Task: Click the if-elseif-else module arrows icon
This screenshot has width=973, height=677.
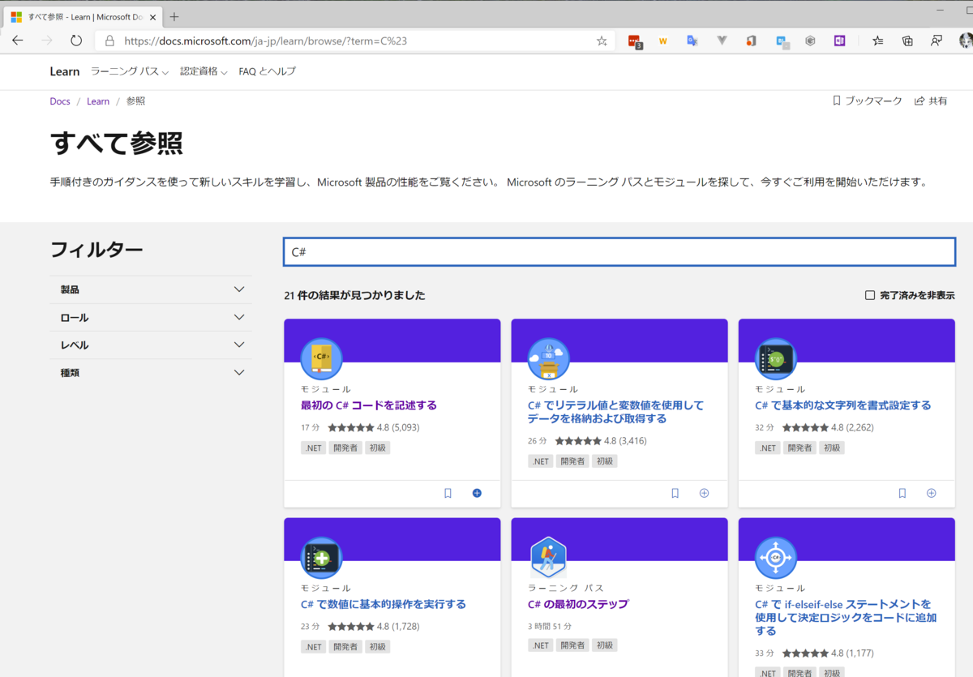Action: tap(775, 558)
